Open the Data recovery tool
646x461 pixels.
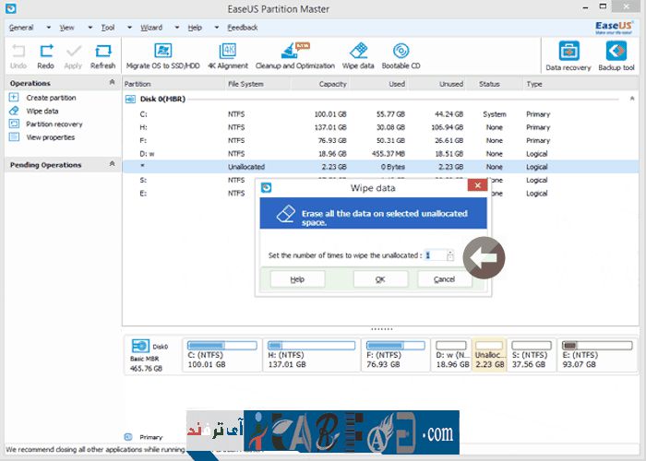pyautogui.click(x=569, y=53)
